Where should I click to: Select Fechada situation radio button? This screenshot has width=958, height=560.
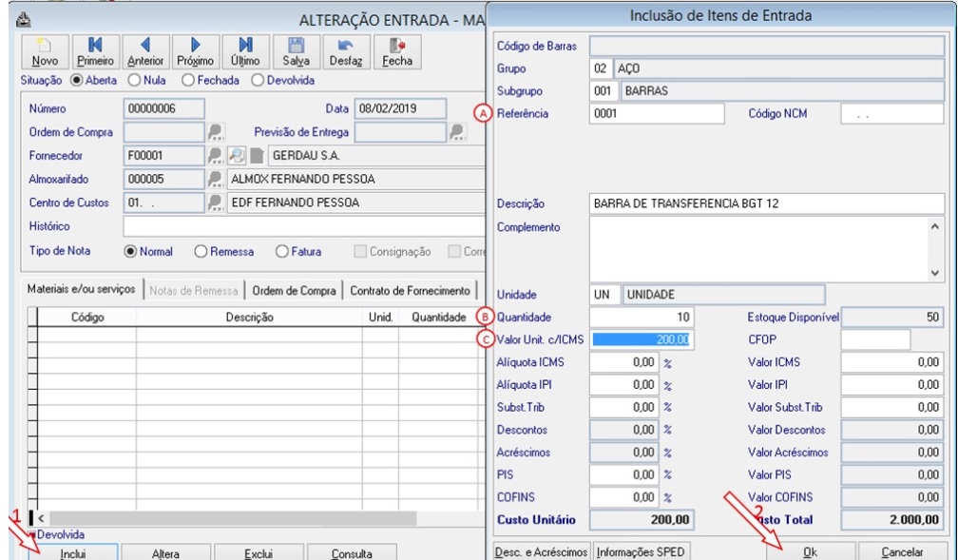pyautogui.click(x=188, y=81)
